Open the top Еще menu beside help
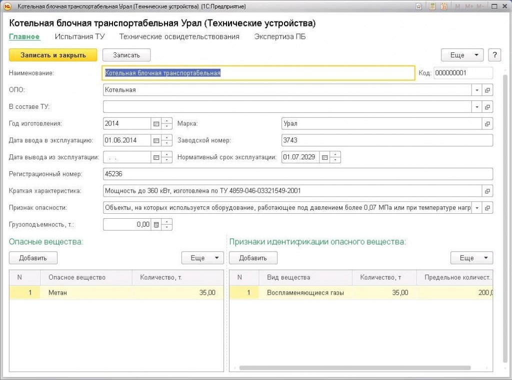 point(462,55)
